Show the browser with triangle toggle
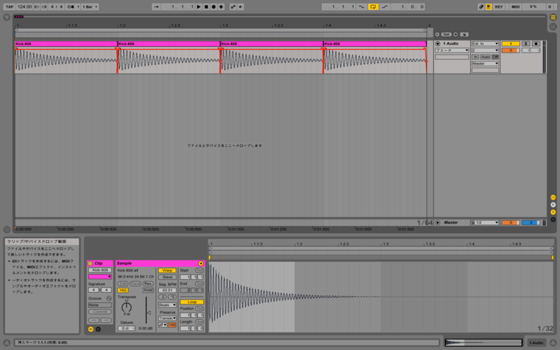Image resolution: width=560 pixels, height=350 pixels. tap(6, 17)
